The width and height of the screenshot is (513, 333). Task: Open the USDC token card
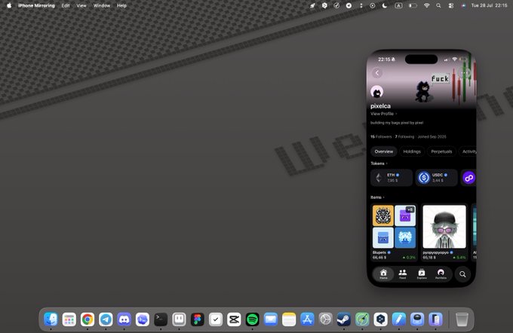pos(437,178)
